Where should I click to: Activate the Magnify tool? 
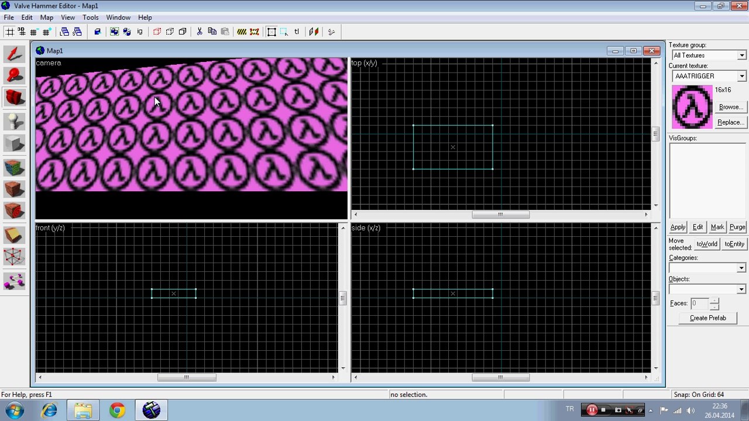pos(15,75)
